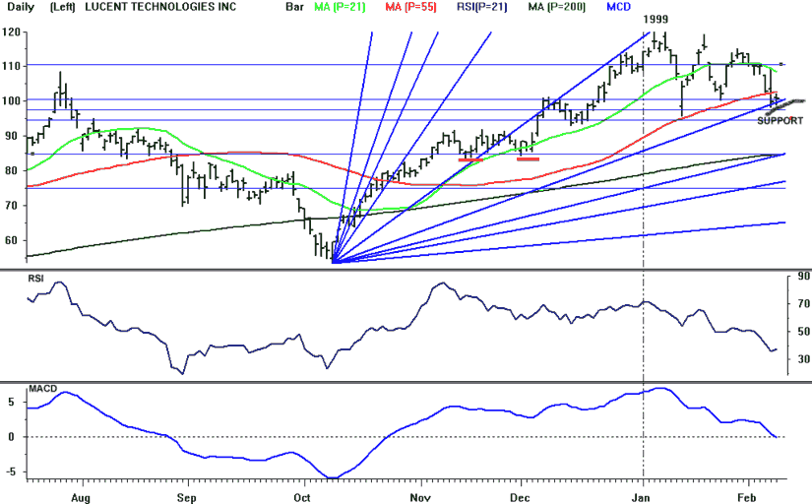
Task: Click the RSI axis value 90
Action: [804, 276]
